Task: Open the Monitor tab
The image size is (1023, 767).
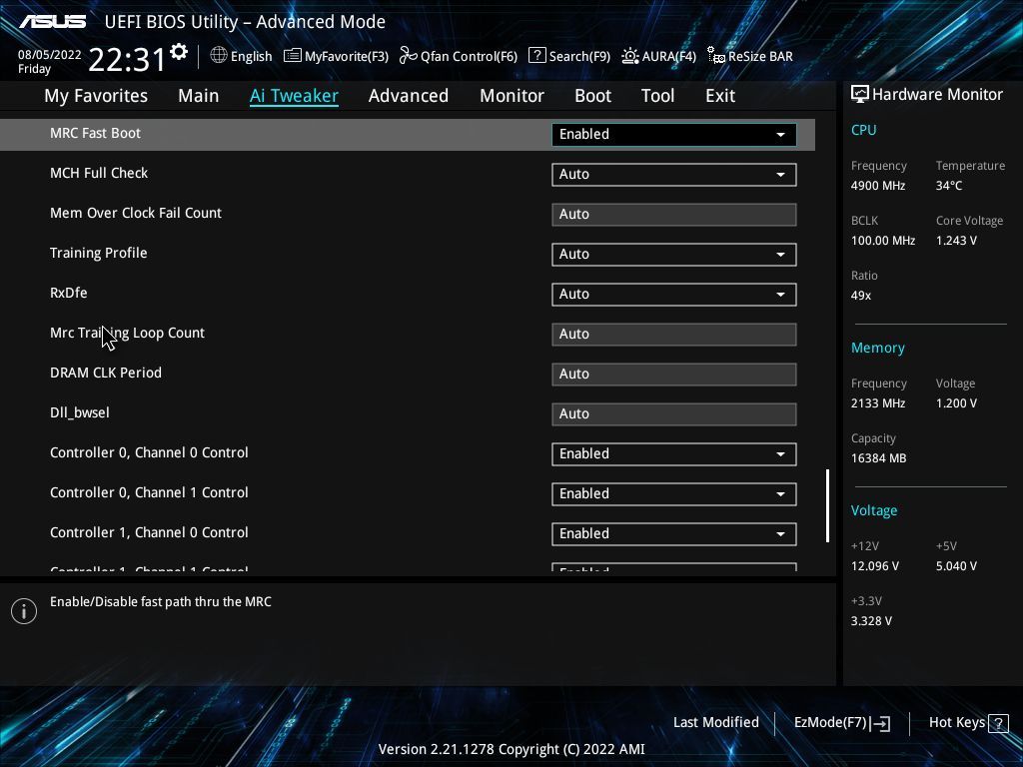Action: (511, 96)
